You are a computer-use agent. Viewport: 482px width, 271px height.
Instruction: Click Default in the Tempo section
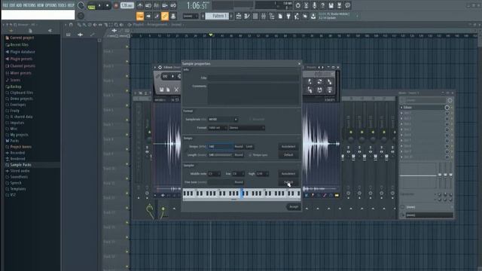pos(288,155)
